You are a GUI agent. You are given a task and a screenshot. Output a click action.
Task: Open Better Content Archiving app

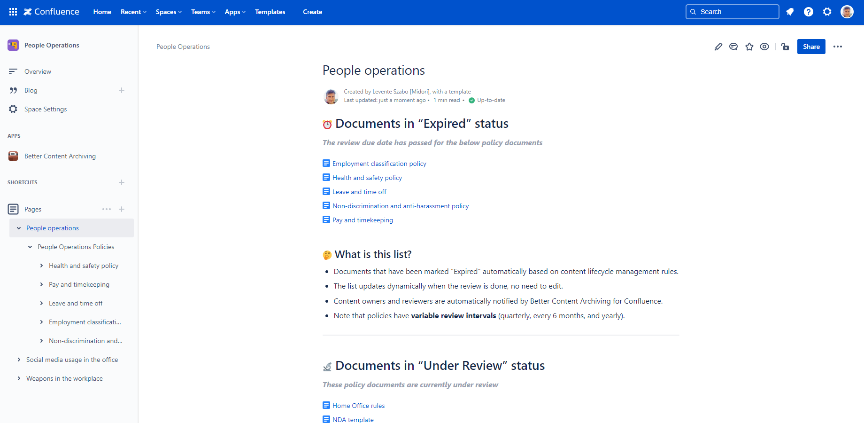[x=60, y=156]
